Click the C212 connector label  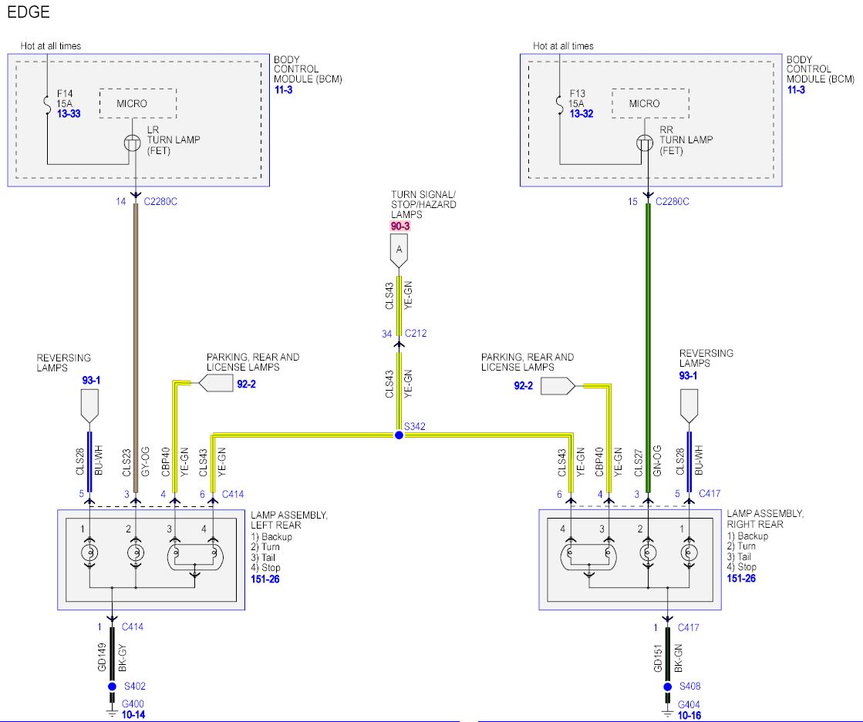pyautogui.click(x=416, y=334)
